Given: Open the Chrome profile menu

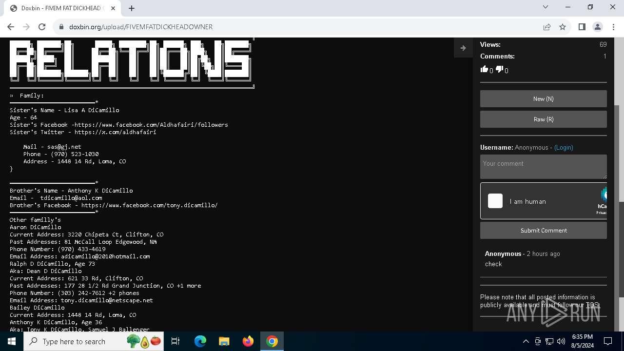Looking at the screenshot, I should 597,27.
